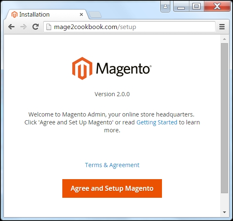Open the Chrome hamburger menu
Image resolution: width=233 pixels, height=221 pixels.
pyautogui.click(x=222, y=27)
